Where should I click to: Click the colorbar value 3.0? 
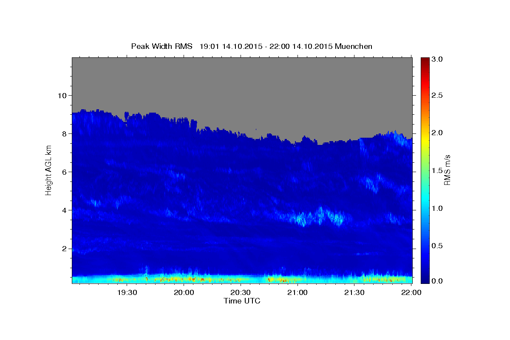[437, 59]
